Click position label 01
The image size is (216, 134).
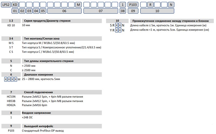coord(15,11)
